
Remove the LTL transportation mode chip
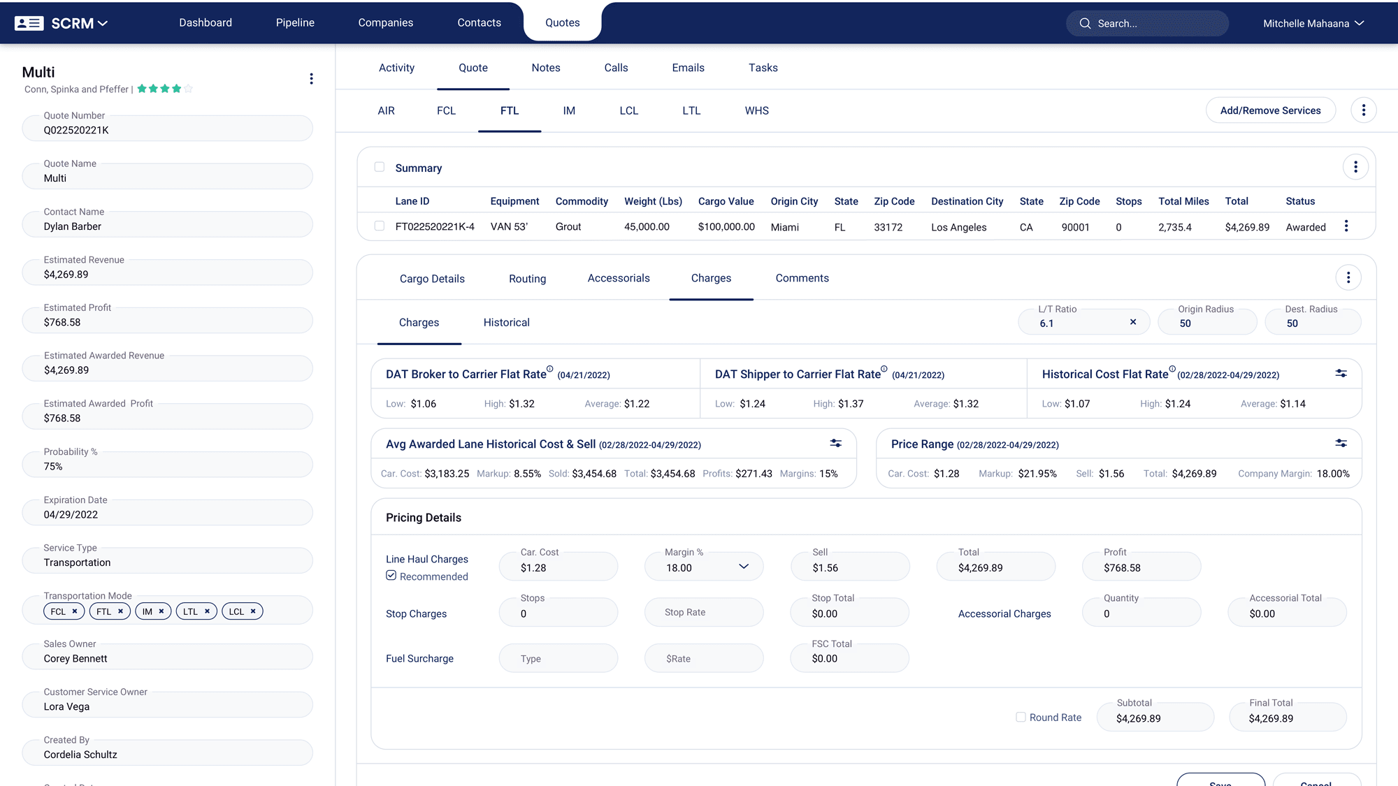[207, 611]
